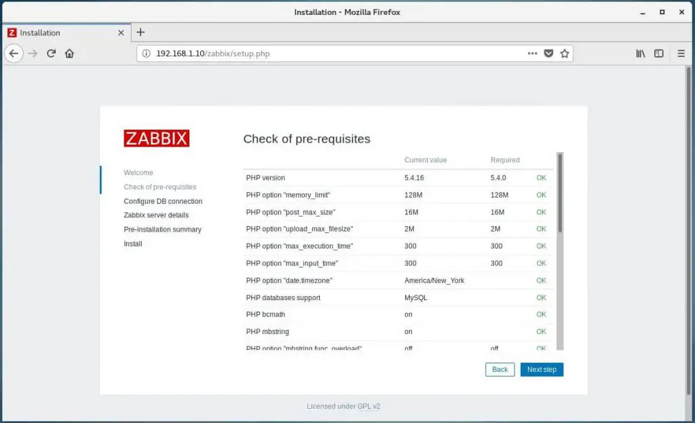Select the Installation browser tab
This screenshot has width=695, height=423.
point(67,33)
